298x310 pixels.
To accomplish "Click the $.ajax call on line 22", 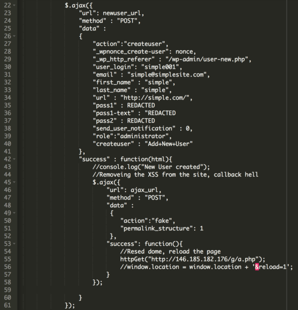I will click(79, 6).
